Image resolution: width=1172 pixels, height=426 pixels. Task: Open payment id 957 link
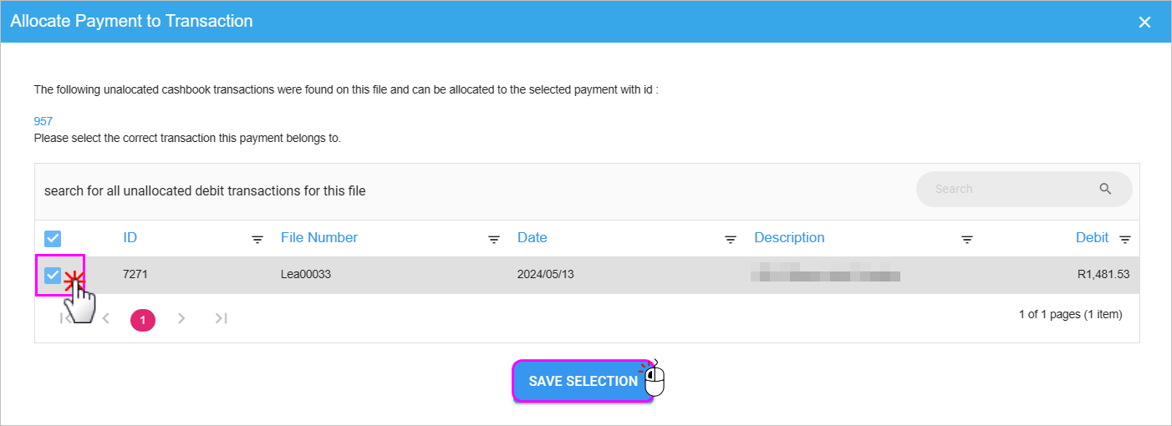tap(43, 121)
